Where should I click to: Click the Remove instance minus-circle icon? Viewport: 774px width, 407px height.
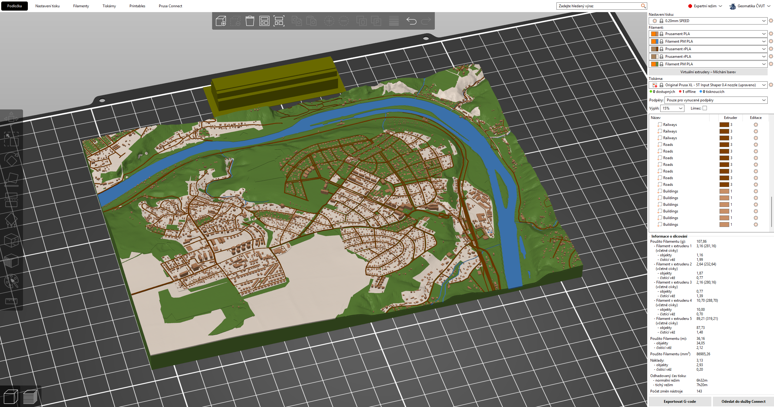click(343, 21)
